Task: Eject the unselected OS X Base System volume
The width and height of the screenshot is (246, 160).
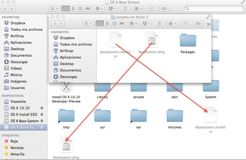Action: [42, 121]
